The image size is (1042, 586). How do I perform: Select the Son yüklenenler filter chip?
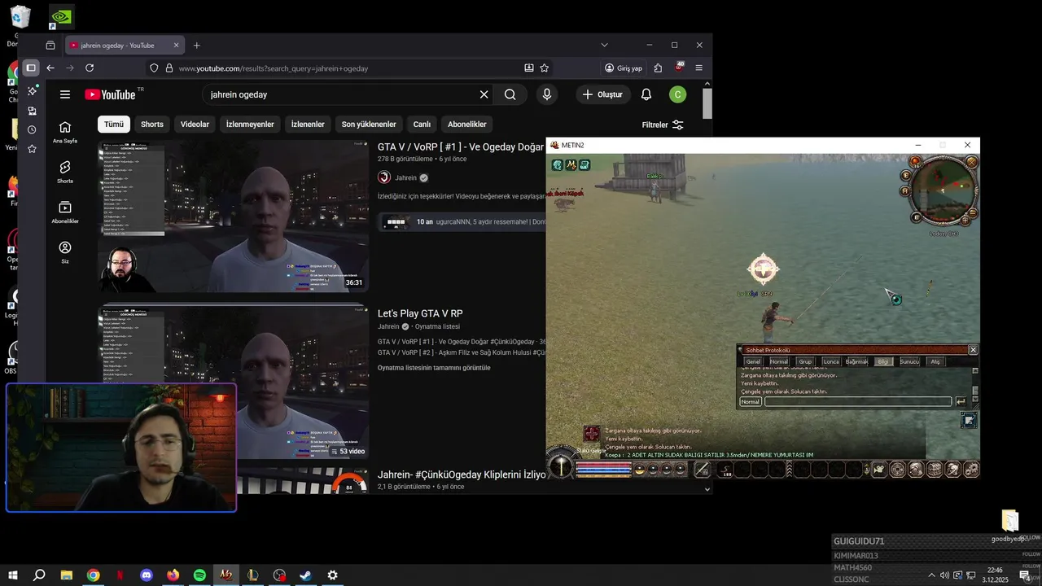pyautogui.click(x=369, y=125)
